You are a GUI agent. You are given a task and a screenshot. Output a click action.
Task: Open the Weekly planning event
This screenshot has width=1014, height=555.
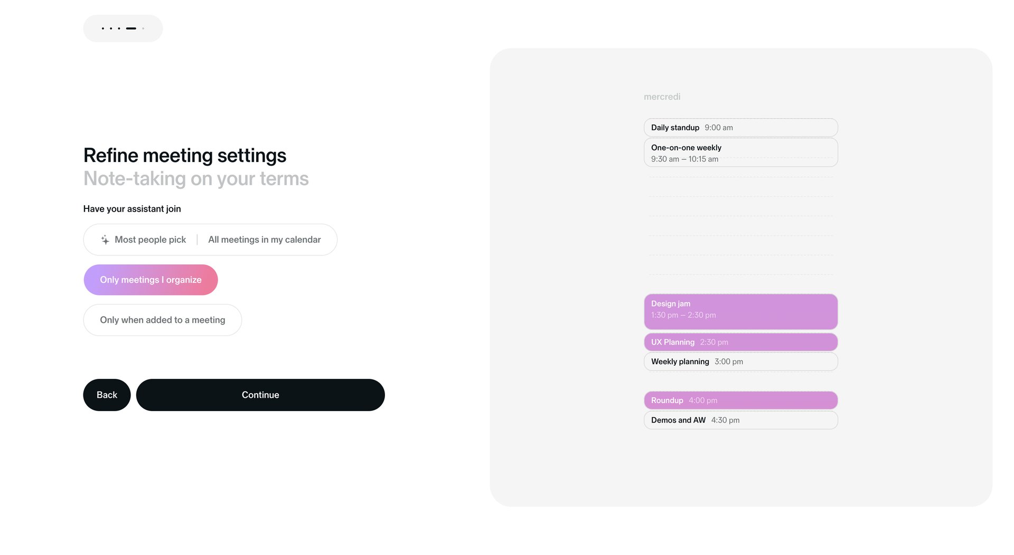[740, 361]
